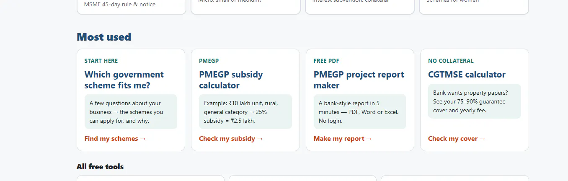The image size is (568, 181).
Task: Open the 'MSME 45-day rule & notice' card
Action: click(x=132, y=7)
